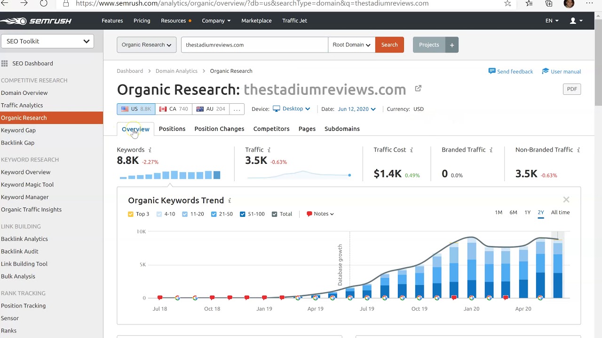Expand the Company menu

(216, 21)
